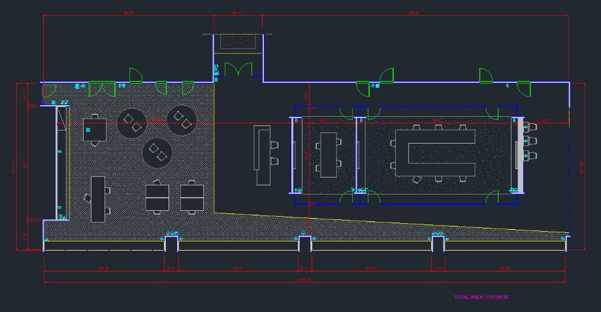Pick the square table with the cyan floor symbol
This screenshot has height=312, width=601.
[95, 130]
